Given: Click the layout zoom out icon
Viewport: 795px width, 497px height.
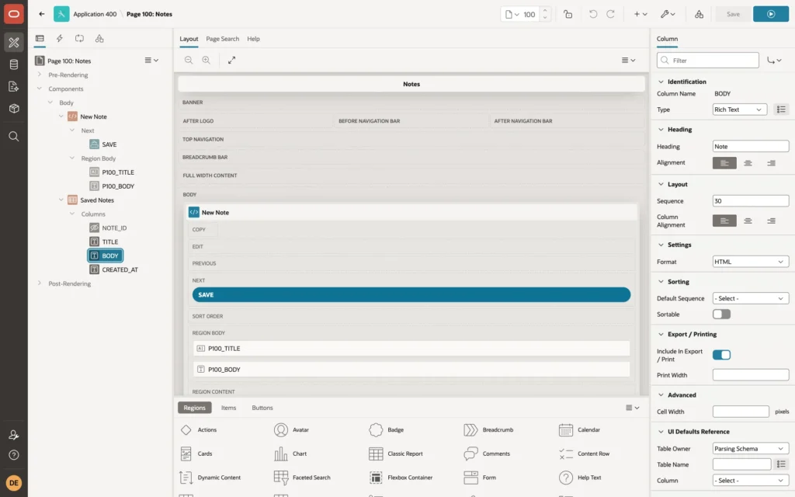Looking at the screenshot, I should click(x=189, y=61).
